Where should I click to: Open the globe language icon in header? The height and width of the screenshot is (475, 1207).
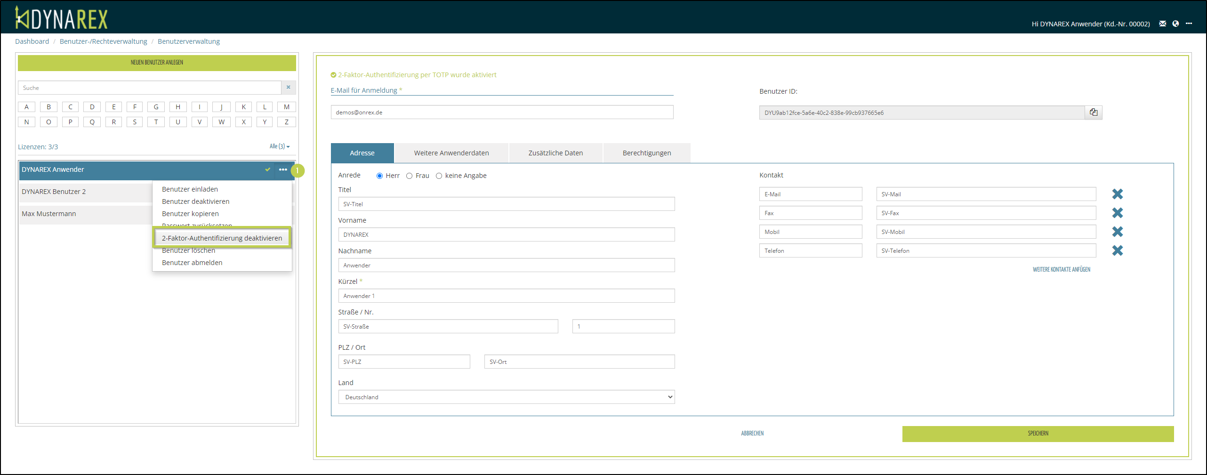pos(1175,24)
